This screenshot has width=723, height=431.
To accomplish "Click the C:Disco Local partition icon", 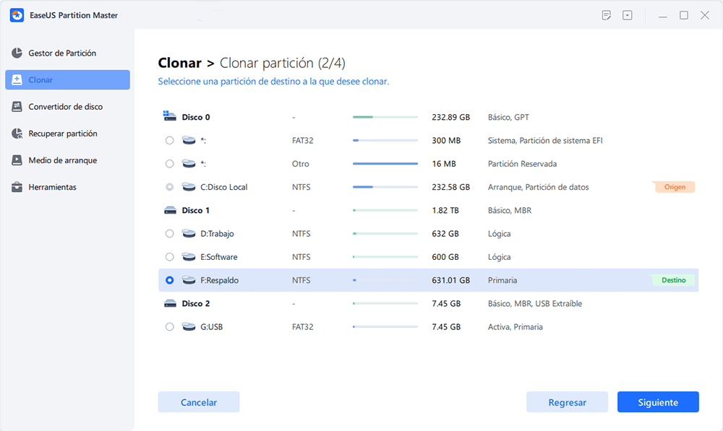I will [x=189, y=187].
